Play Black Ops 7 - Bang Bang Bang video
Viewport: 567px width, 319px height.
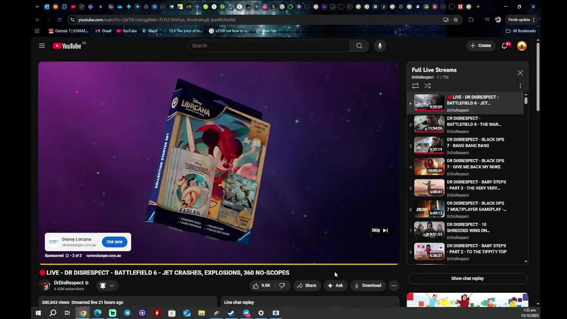pos(466,146)
